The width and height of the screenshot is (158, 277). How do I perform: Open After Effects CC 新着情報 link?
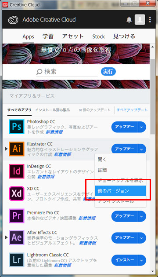pyautogui.click(x=88, y=243)
